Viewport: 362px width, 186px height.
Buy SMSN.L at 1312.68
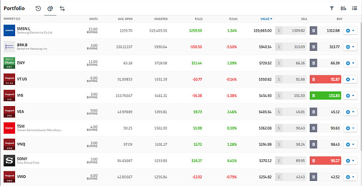pyautogui.click(x=325, y=31)
